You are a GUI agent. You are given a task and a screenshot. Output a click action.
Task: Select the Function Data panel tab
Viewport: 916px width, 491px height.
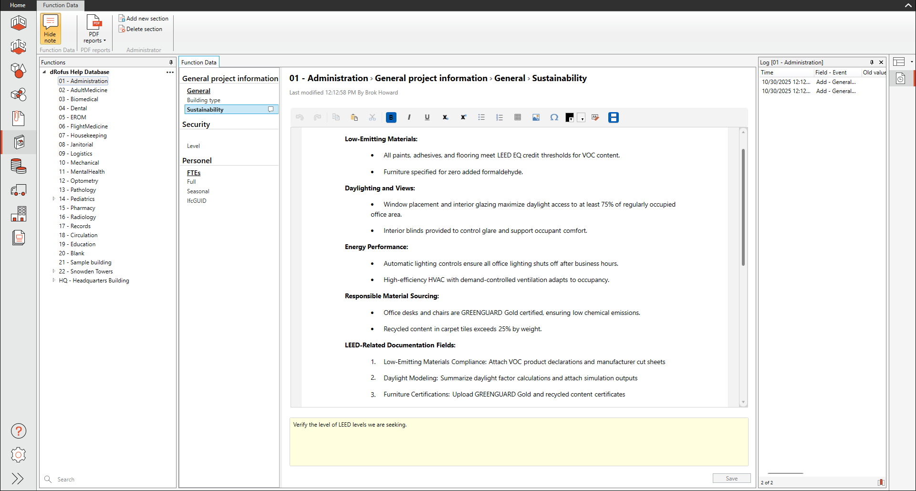tap(199, 63)
